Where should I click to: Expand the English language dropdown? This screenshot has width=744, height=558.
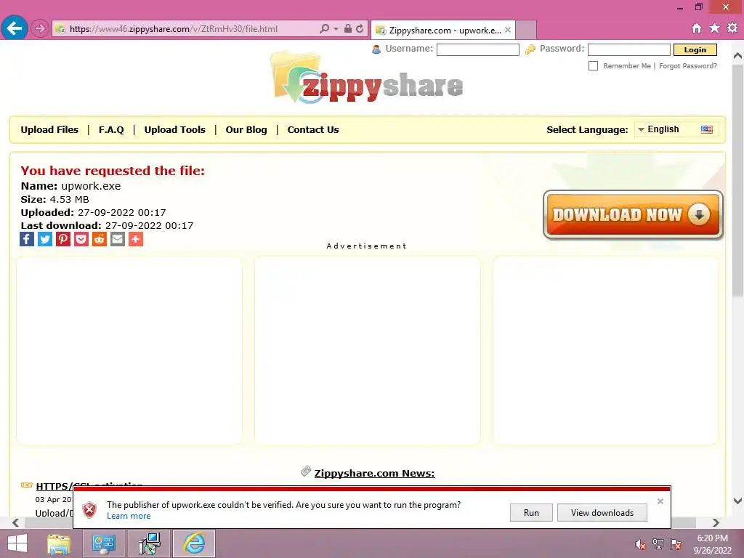676,129
